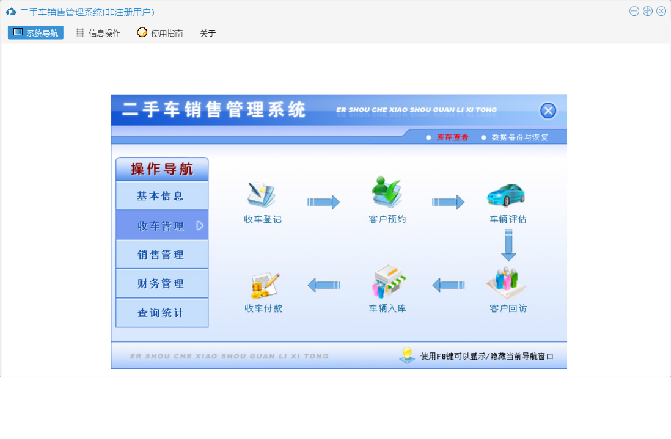Open the 客户预约 person icon
This screenshot has height=439, width=671.
point(386,192)
